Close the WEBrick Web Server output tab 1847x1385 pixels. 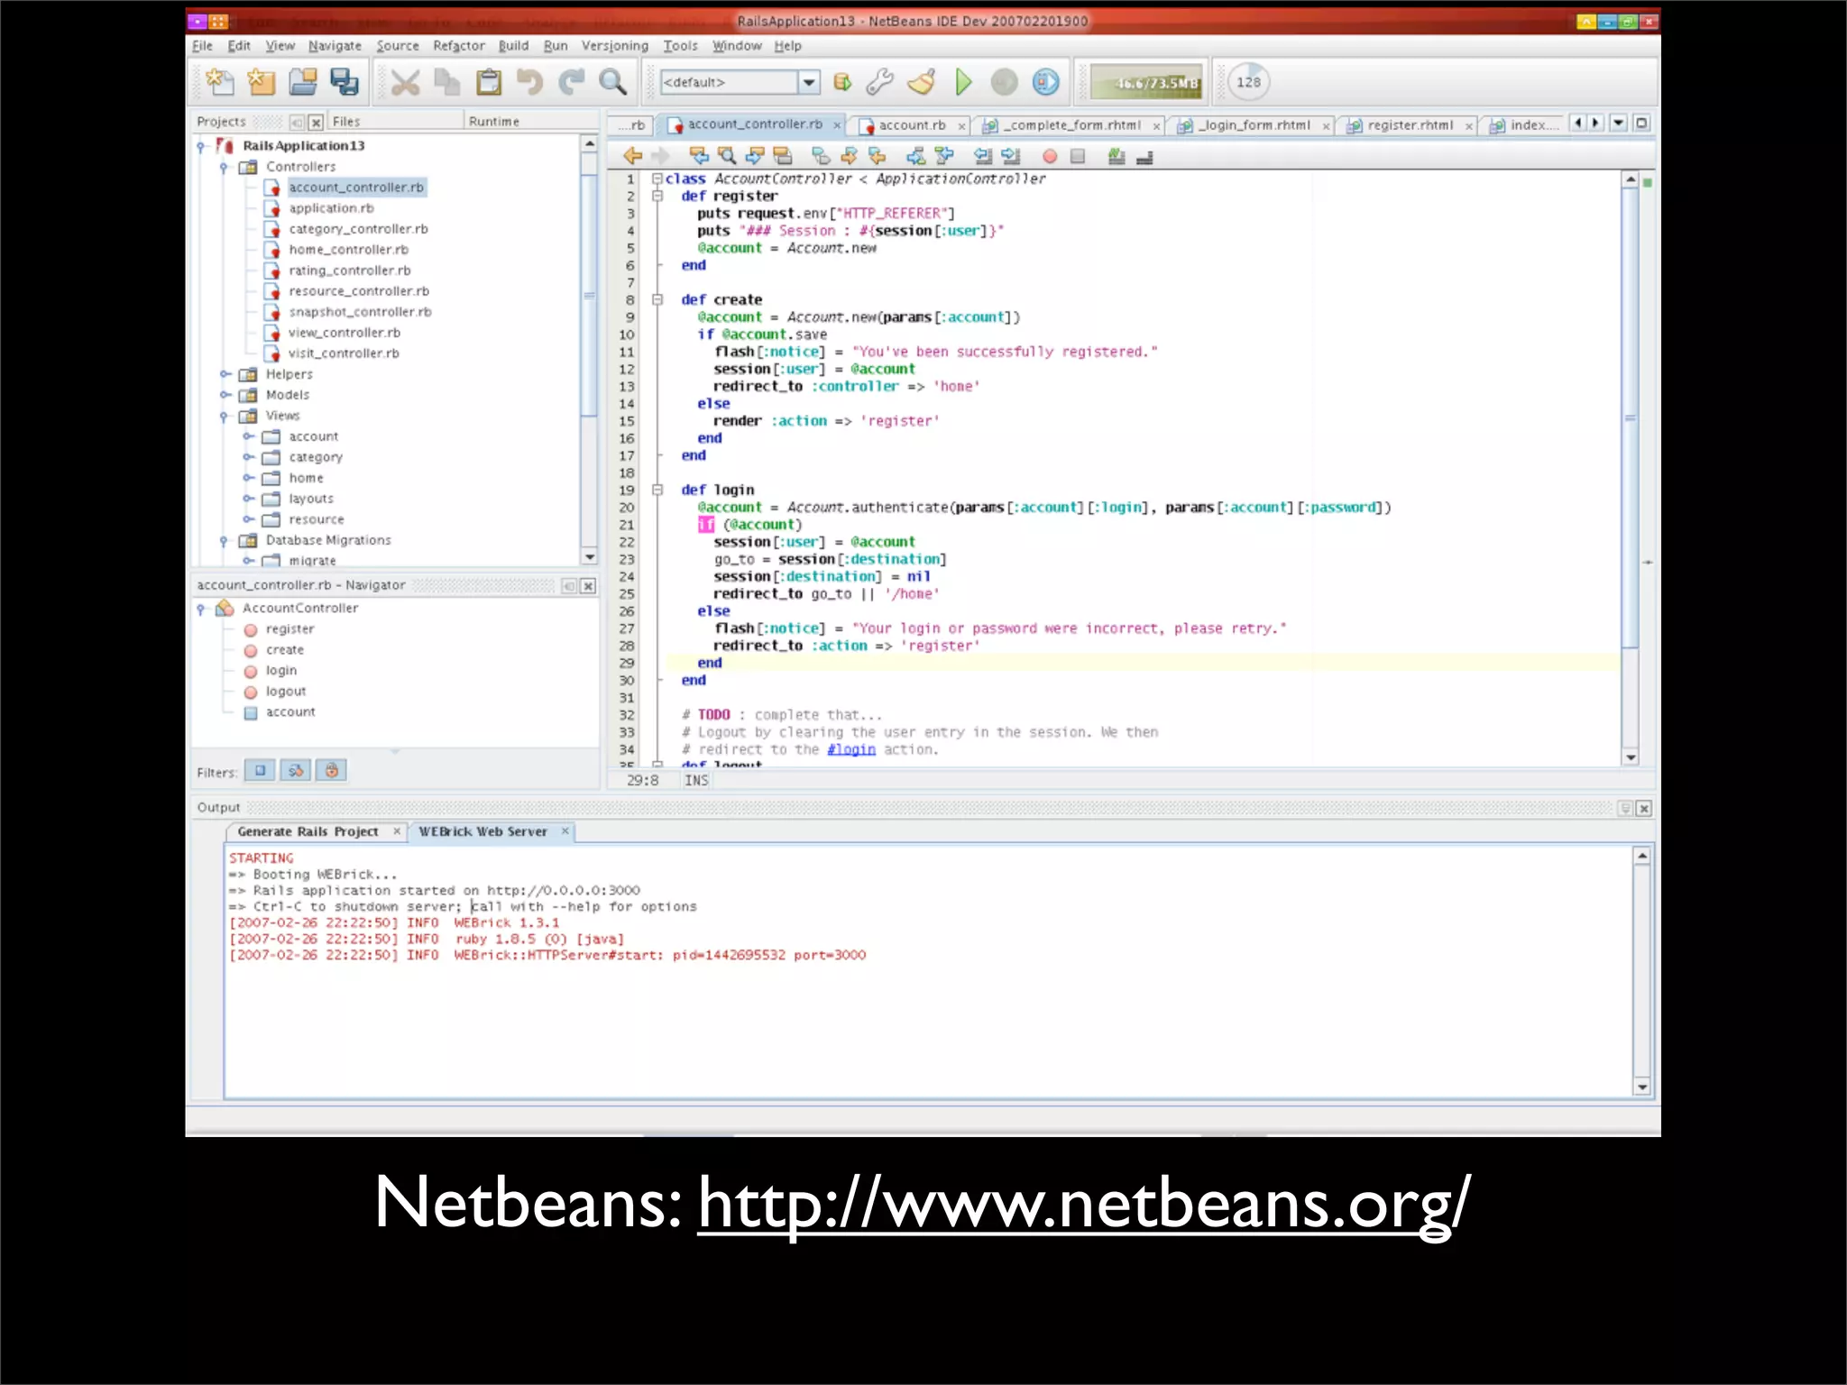click(x=565, y=830)
